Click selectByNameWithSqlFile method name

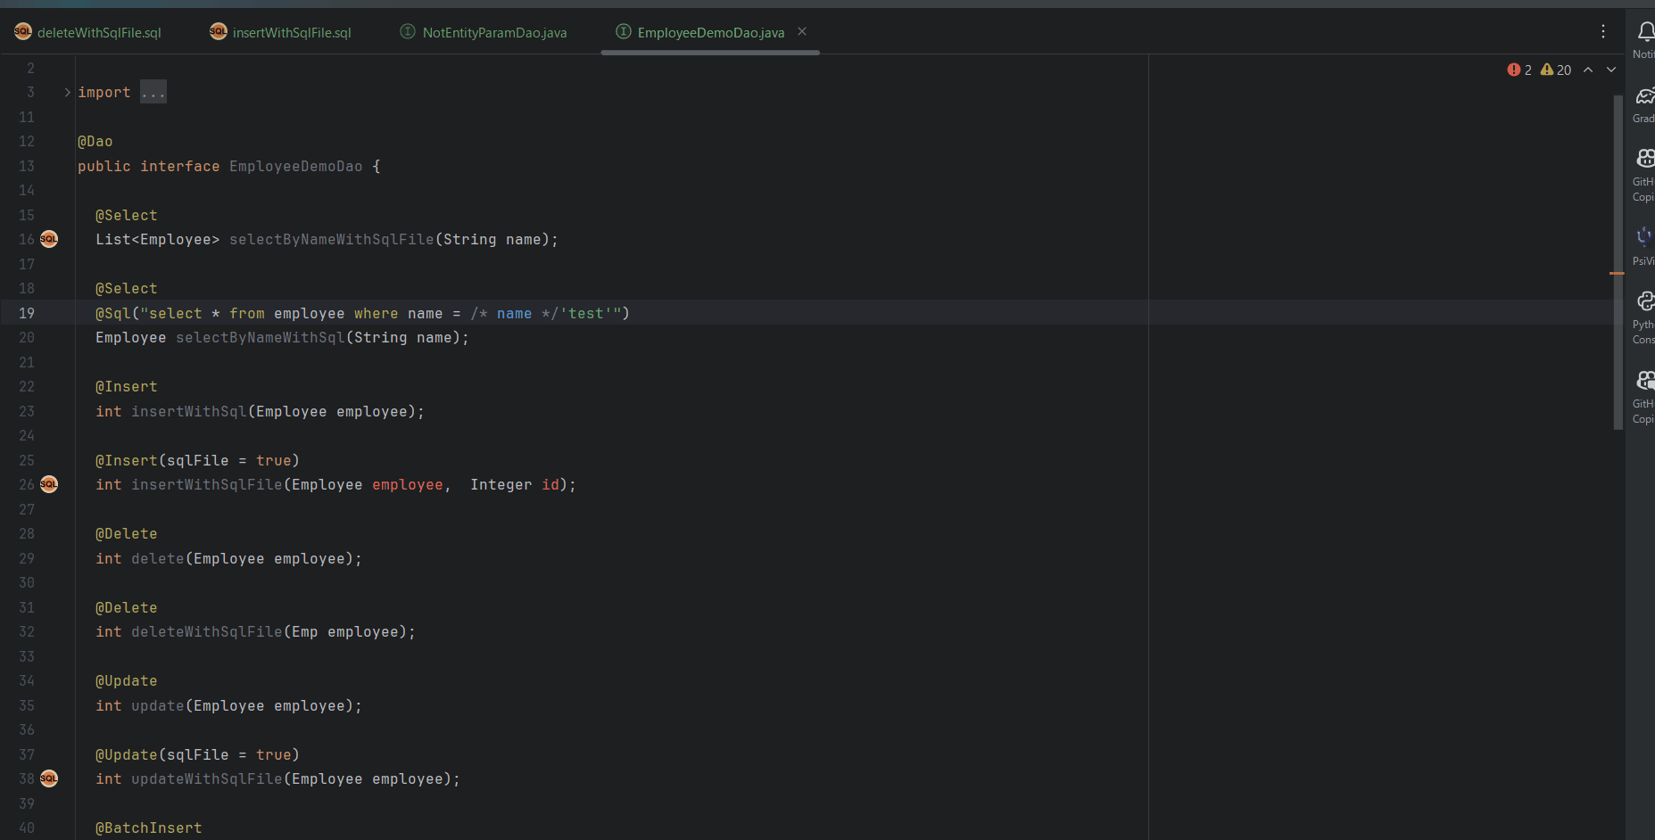tap(332, 239)
